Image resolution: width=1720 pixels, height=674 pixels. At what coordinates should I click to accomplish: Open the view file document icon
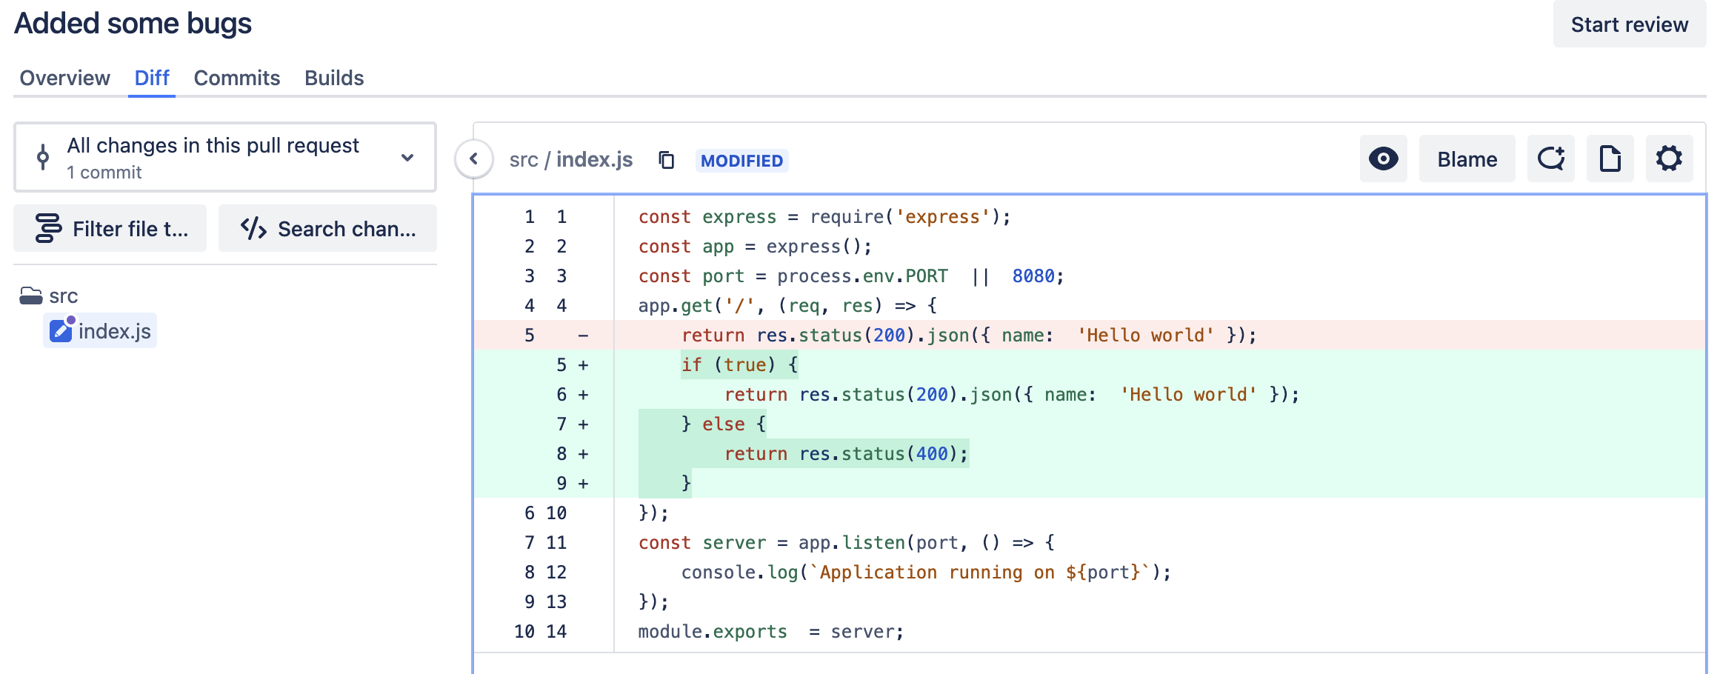1610,159
